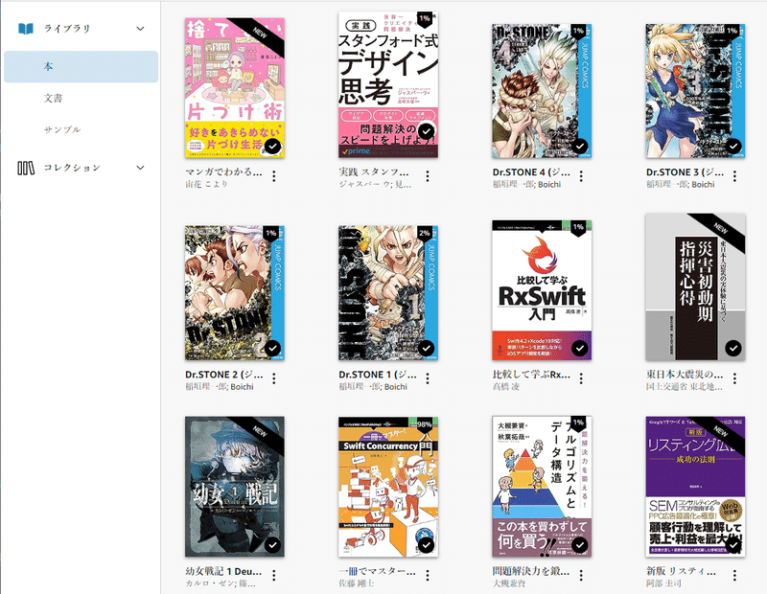Click downloaded checkmark on RxSwift cover

point(580,348)
